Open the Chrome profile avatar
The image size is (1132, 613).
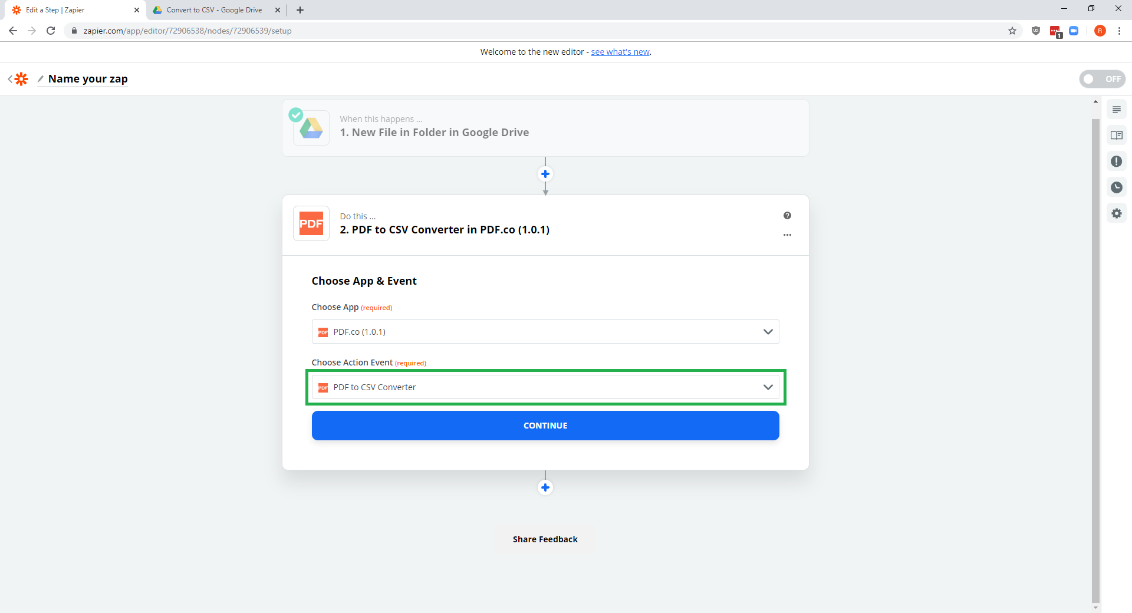tap(1100, 31)
